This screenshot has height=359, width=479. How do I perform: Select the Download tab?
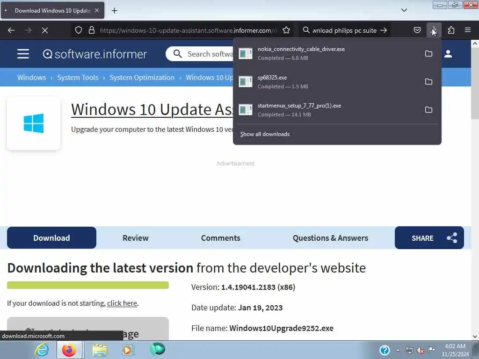51,238
